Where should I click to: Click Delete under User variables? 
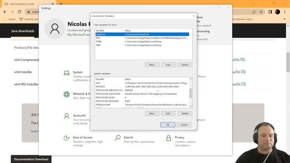pyautogui.click(x=185, y=65)
